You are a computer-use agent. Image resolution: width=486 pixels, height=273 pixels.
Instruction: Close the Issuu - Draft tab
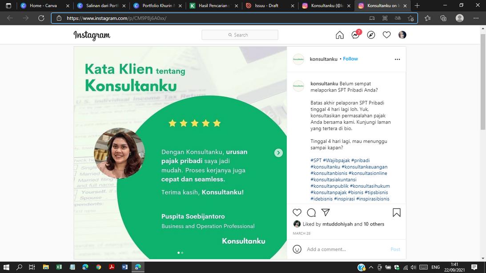point(292,6)
